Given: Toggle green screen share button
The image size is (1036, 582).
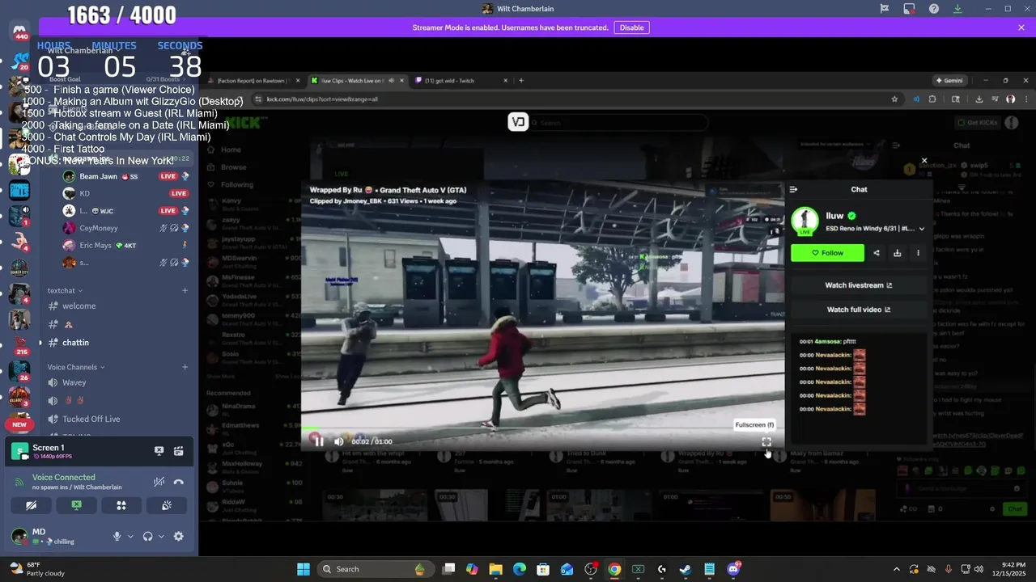Looking at the screenshot, I should (x=76, y=505).
